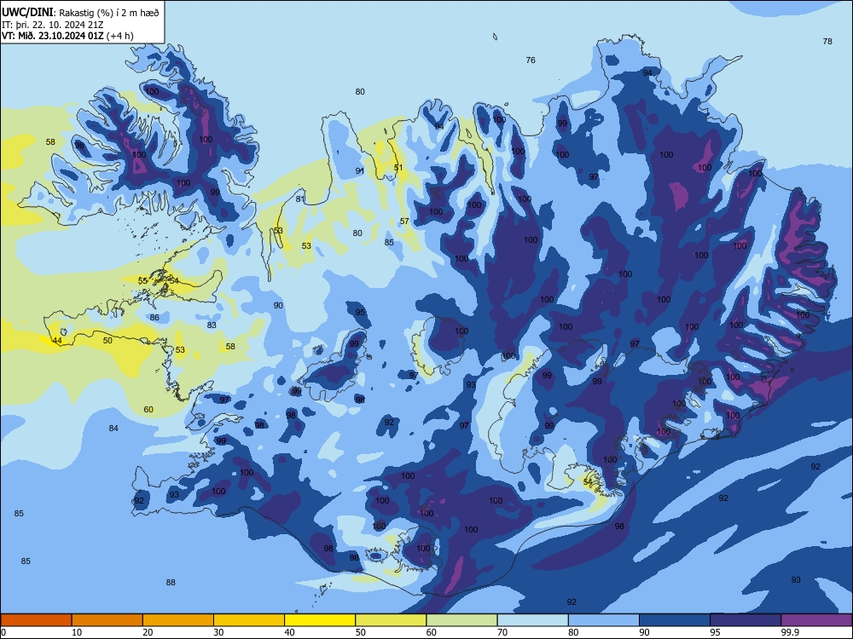Click the offshore map value '76'

[531, 60]
